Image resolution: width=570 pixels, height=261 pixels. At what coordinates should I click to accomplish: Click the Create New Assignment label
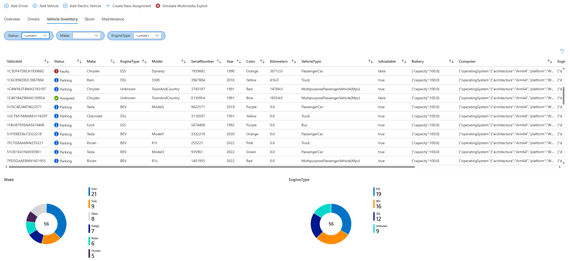(x=132, y=6)
